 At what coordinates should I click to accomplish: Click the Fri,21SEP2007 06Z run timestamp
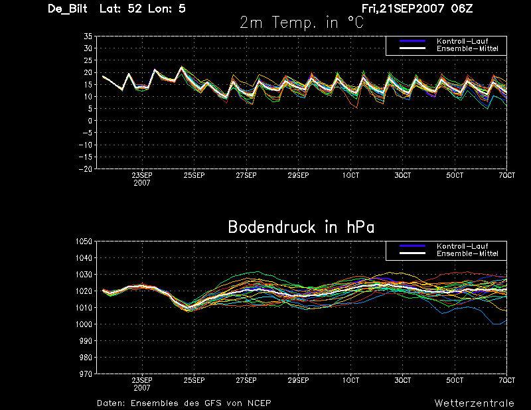coord(417,9)
